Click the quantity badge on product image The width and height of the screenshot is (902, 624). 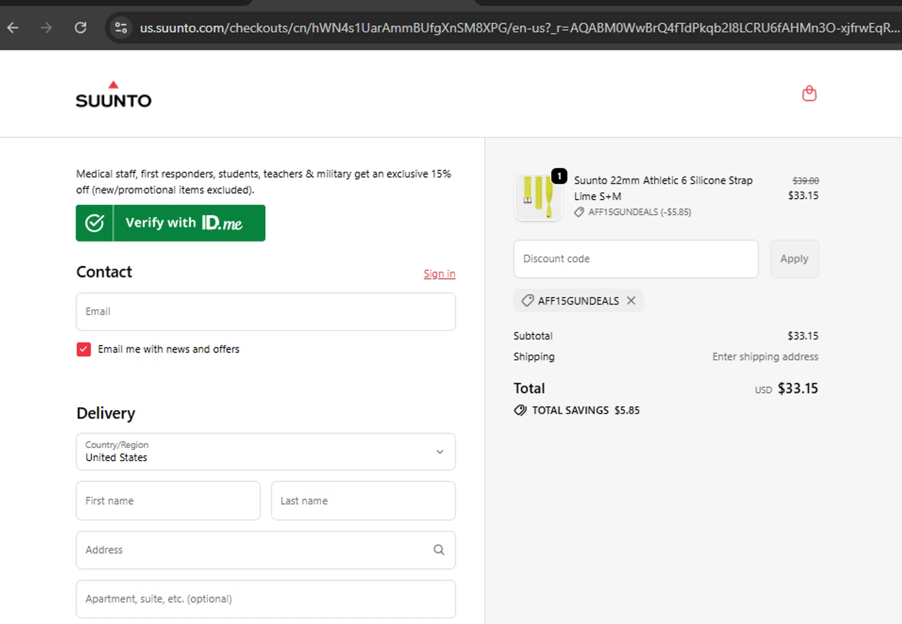[x=559, y=176]
